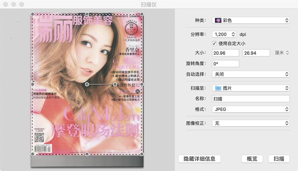
Task: Click the 图片 folder icon
Action: (218, 88)
